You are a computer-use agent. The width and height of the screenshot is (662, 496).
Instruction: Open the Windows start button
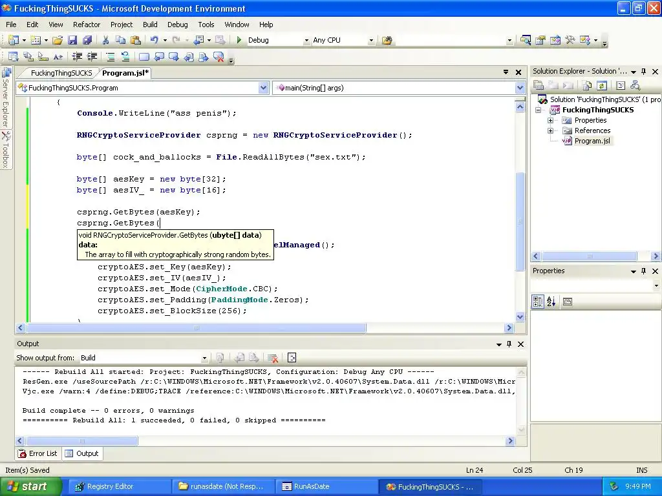coord(30,486)
